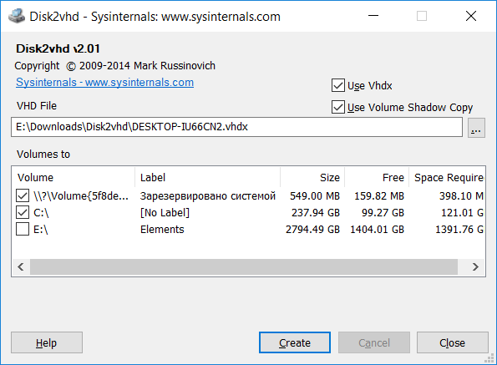The width and height of the screenshot is (497, 365).
Task: Click the '1391.76 G' space required value
Action: [x=459, y=229]
